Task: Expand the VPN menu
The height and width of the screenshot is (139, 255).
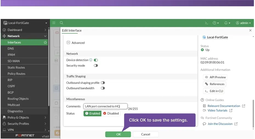Action: [x=24, y=130]
